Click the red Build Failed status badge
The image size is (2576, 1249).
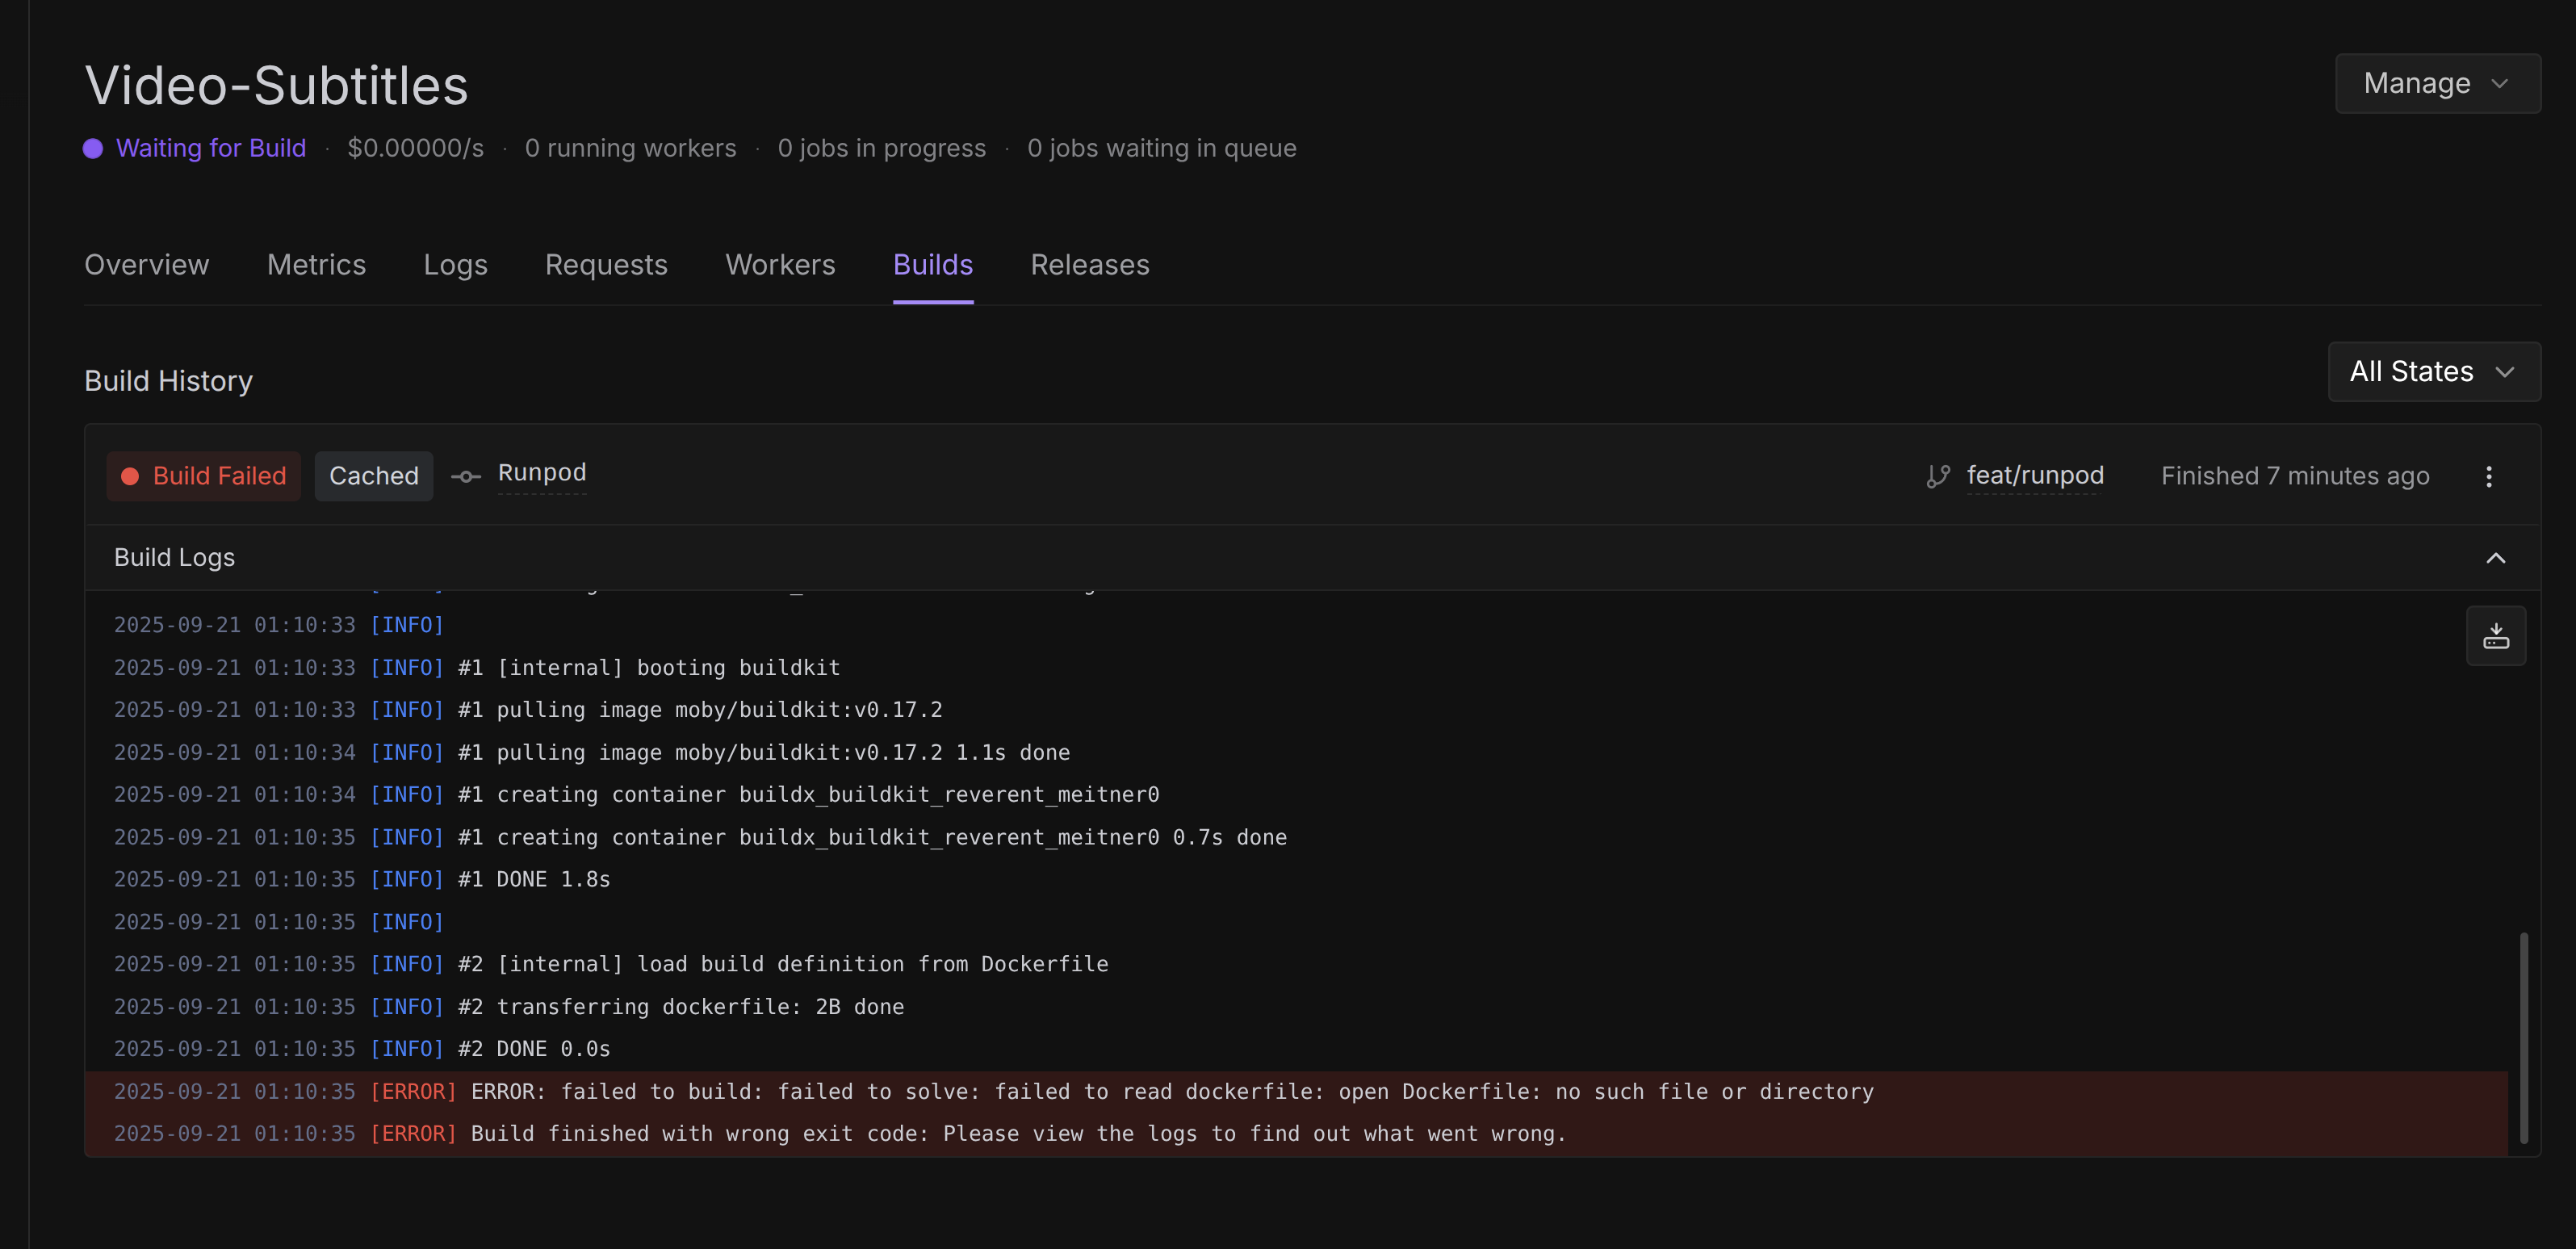point(204,476)
